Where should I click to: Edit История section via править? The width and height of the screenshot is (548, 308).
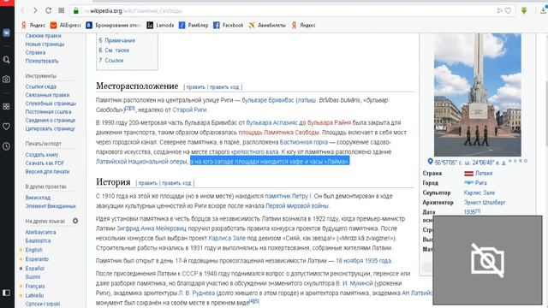[x=148, y=183]
